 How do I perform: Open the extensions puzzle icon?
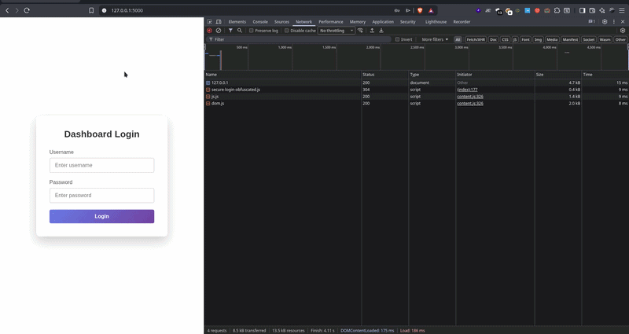(x=557, y=10)
